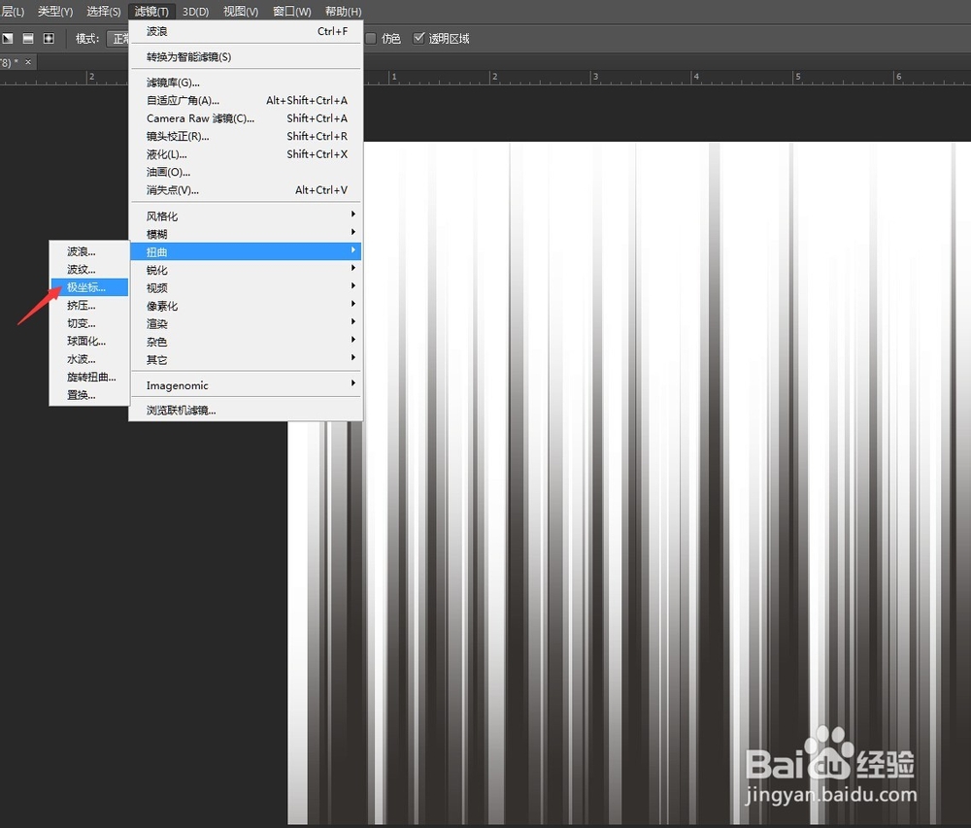Choose 旋转扭曲... twirl filter

(x=89, y=377)
